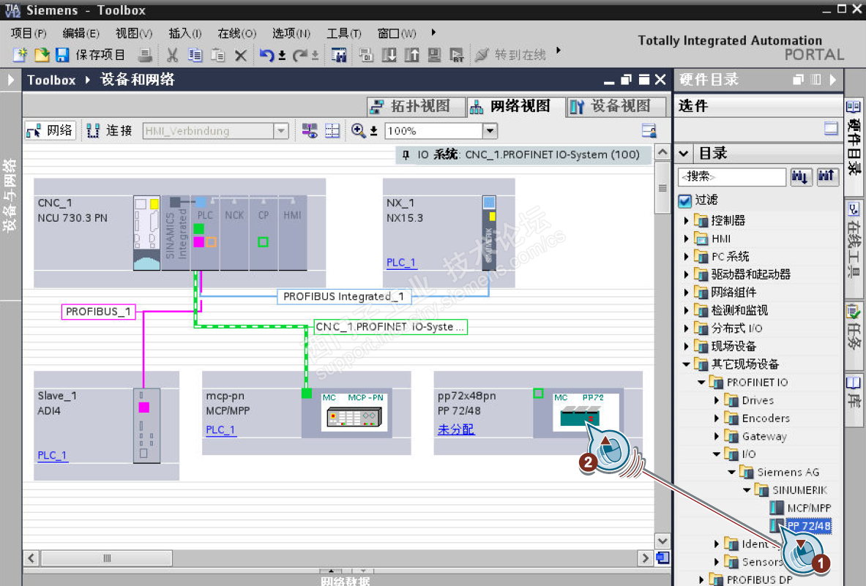The height and width of the screenshot is (586, 866).
Task: Click the New project icon
Action: (20, 55)
